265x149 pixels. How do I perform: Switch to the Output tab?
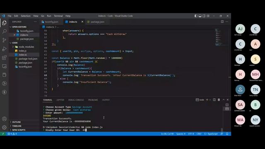tap(106, 100)
